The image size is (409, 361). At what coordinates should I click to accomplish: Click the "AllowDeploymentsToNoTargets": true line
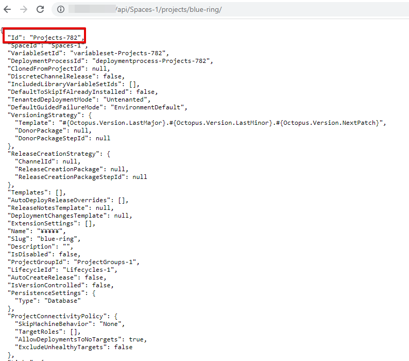tap(81, 339)
